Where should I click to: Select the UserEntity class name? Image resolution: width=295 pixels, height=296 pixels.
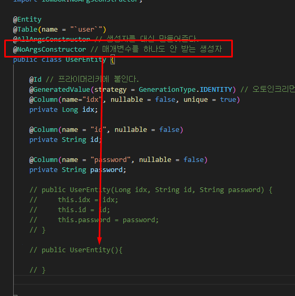(86, 60)
